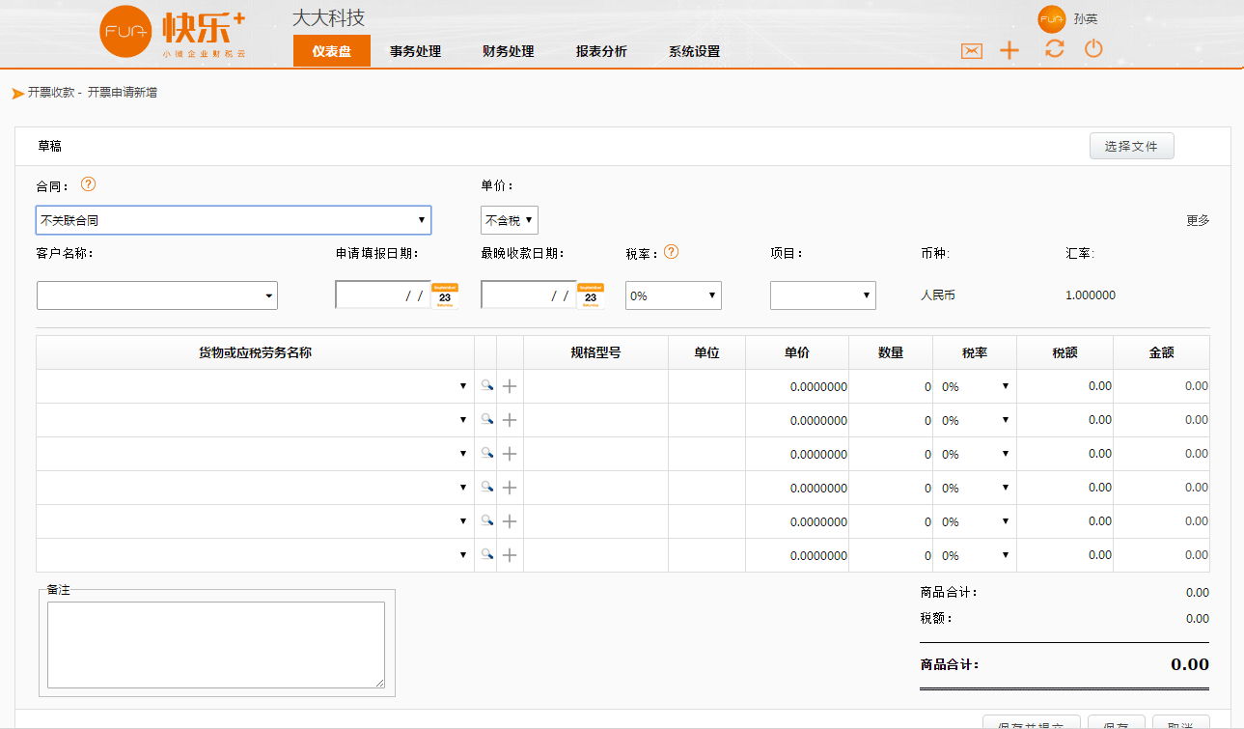Open goods name dropdown in third row
Image resolution: width=1244 pixels, height=729 pixels.
pyautogui.click(x=255, y=454)
